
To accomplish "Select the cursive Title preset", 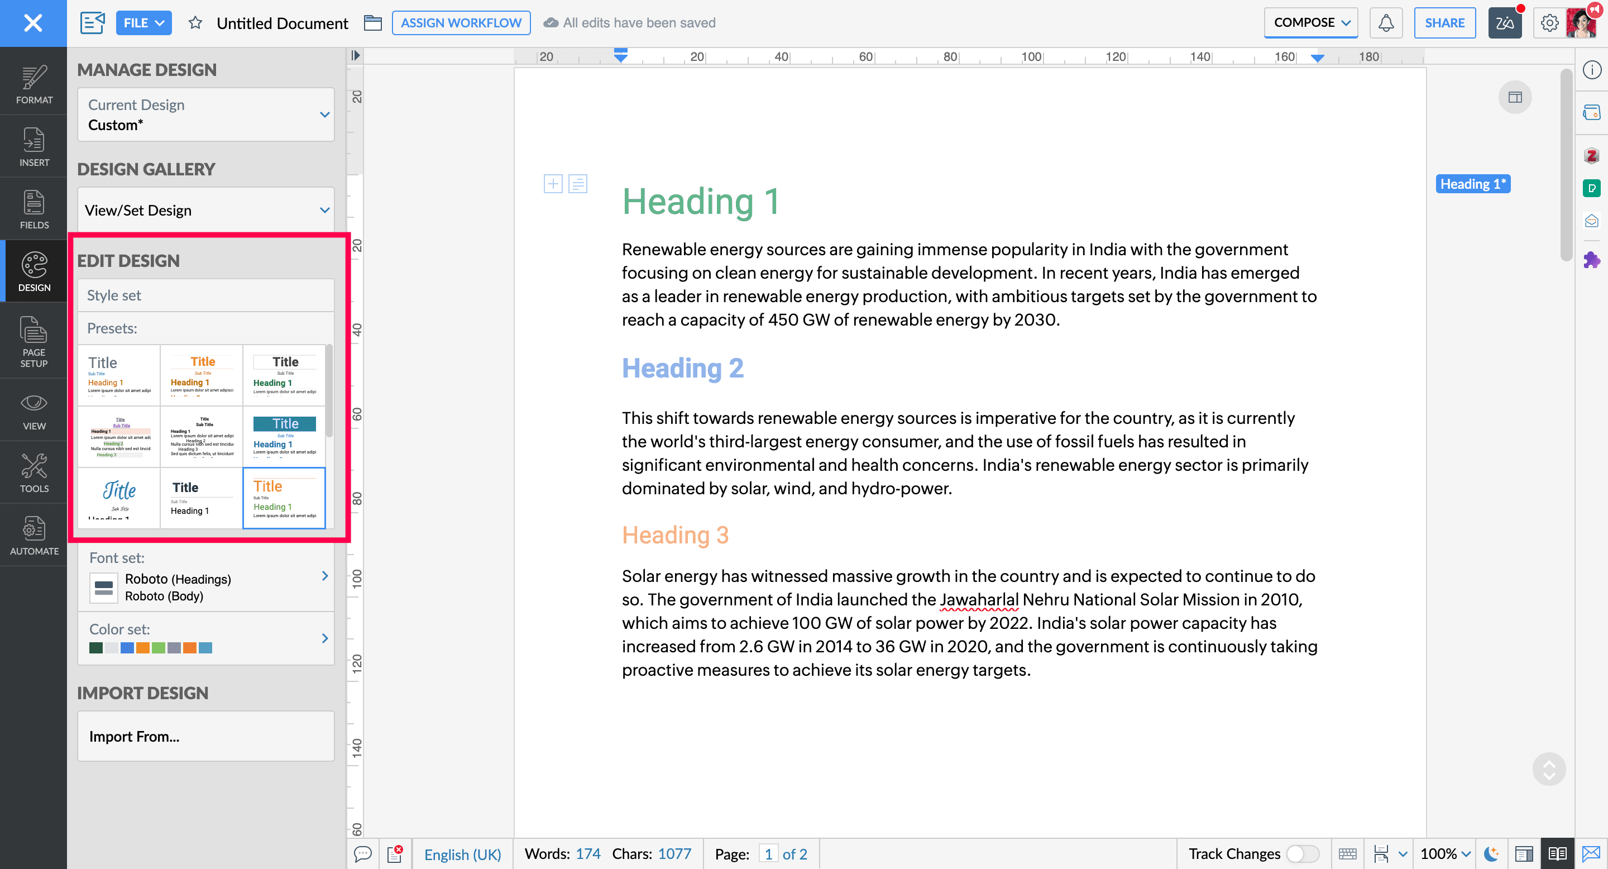I will tap(118, 498).
